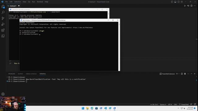Viewport: 198px width, 111px height.
Task: Split the editor to the right
Action: (x=192, y=6)
